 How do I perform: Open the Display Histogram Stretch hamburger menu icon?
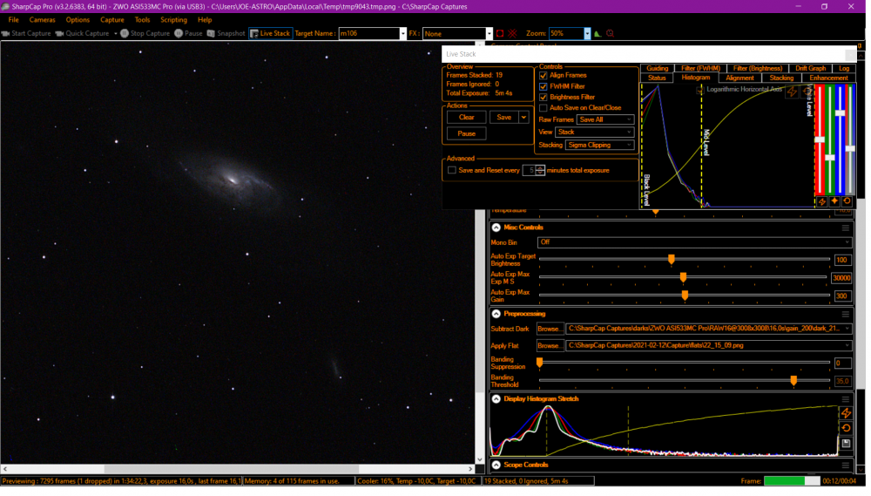[x=846, y=399]
